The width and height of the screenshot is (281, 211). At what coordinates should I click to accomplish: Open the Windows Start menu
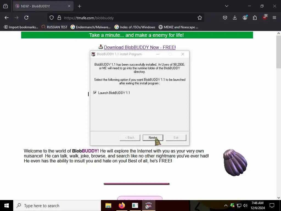[7, 206]
